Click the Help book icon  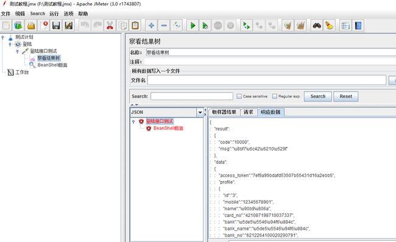[358, 26]
